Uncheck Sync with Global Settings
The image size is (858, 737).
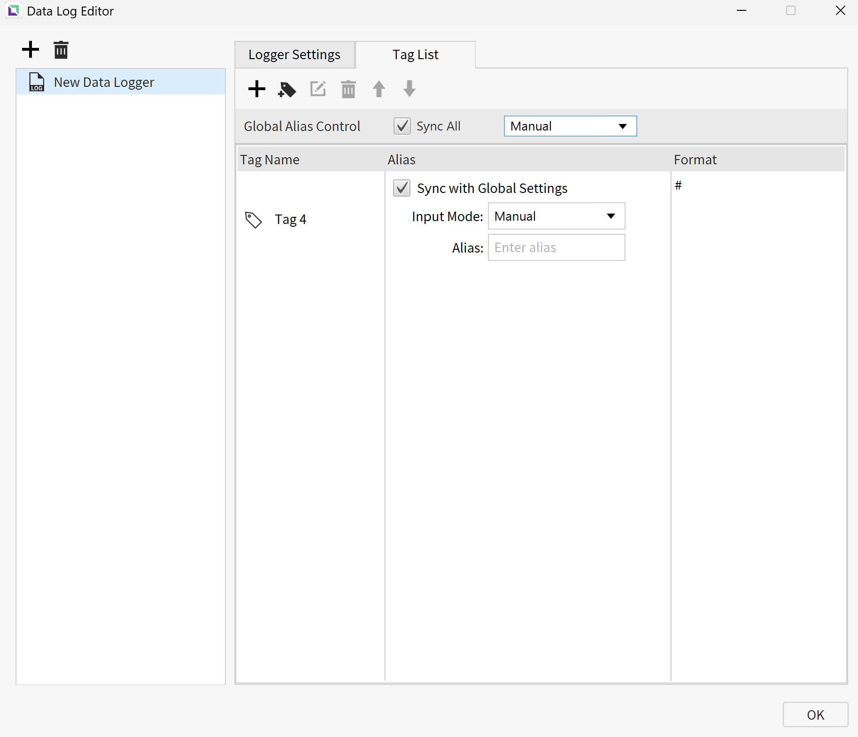pos(402,188)
